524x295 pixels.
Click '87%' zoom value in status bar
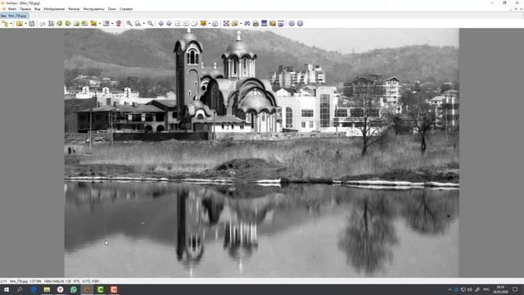pos(76,281)
